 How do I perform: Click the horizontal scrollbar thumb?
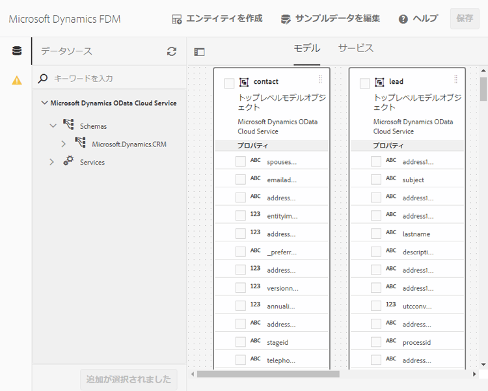(x=268, y=374)
